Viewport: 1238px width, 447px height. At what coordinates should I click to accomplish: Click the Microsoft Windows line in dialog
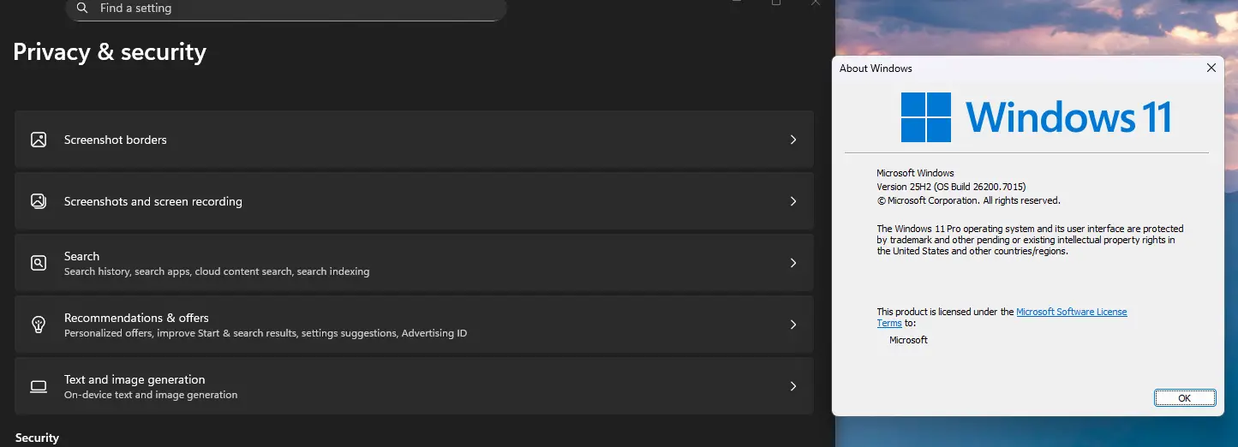915,173
